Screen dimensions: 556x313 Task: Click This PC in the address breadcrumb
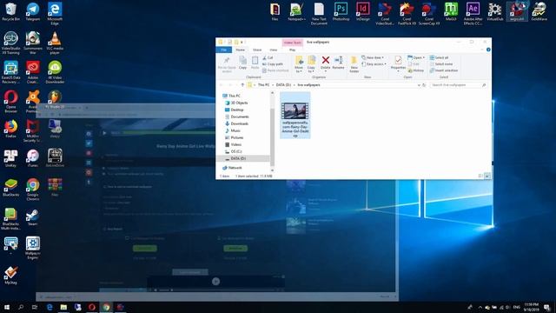click(x=263, y=85)
